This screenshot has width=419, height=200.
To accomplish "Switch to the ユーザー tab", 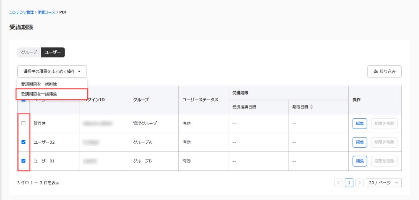I will point(53,52).
